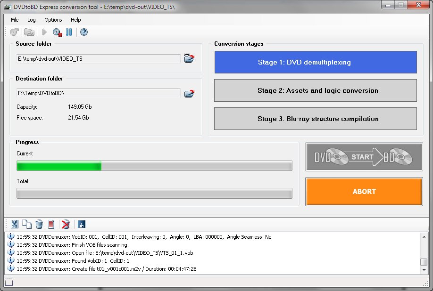Close the DVDtoBD window
This screenshot has width=433, height=291.
[418, 5]
